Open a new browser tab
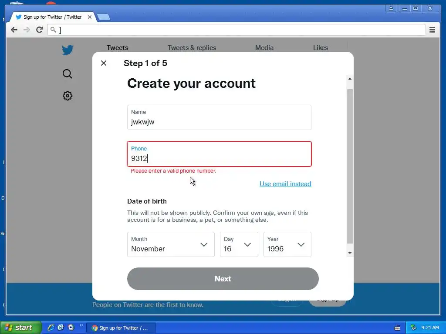The width and height of the screenshot is (446, 334). [x=104, y=17]
